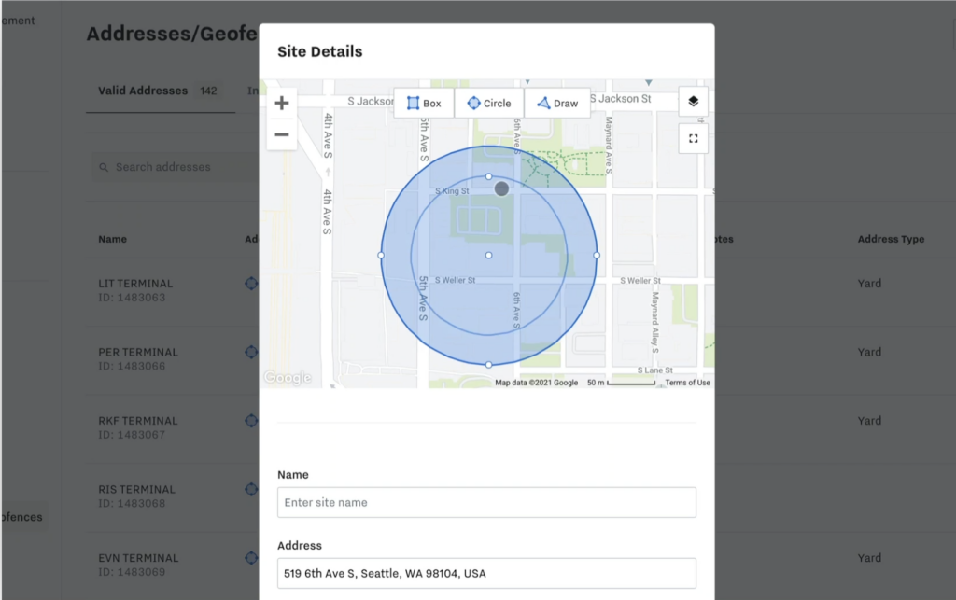
Task: Open the map Terms of Use link
Action: tap(687, 383)
